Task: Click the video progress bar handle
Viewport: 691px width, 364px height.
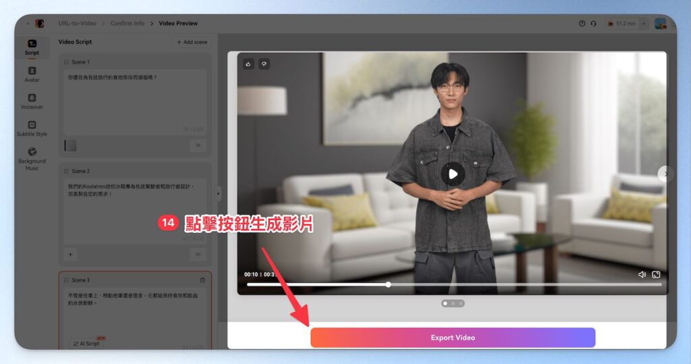Action: click(388, 284)
